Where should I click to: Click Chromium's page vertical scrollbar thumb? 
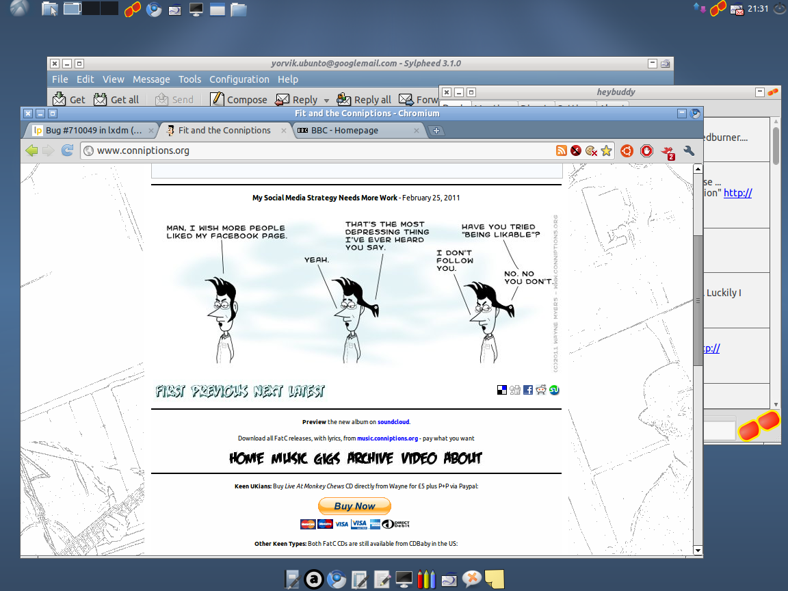click(x=698, y=300)
